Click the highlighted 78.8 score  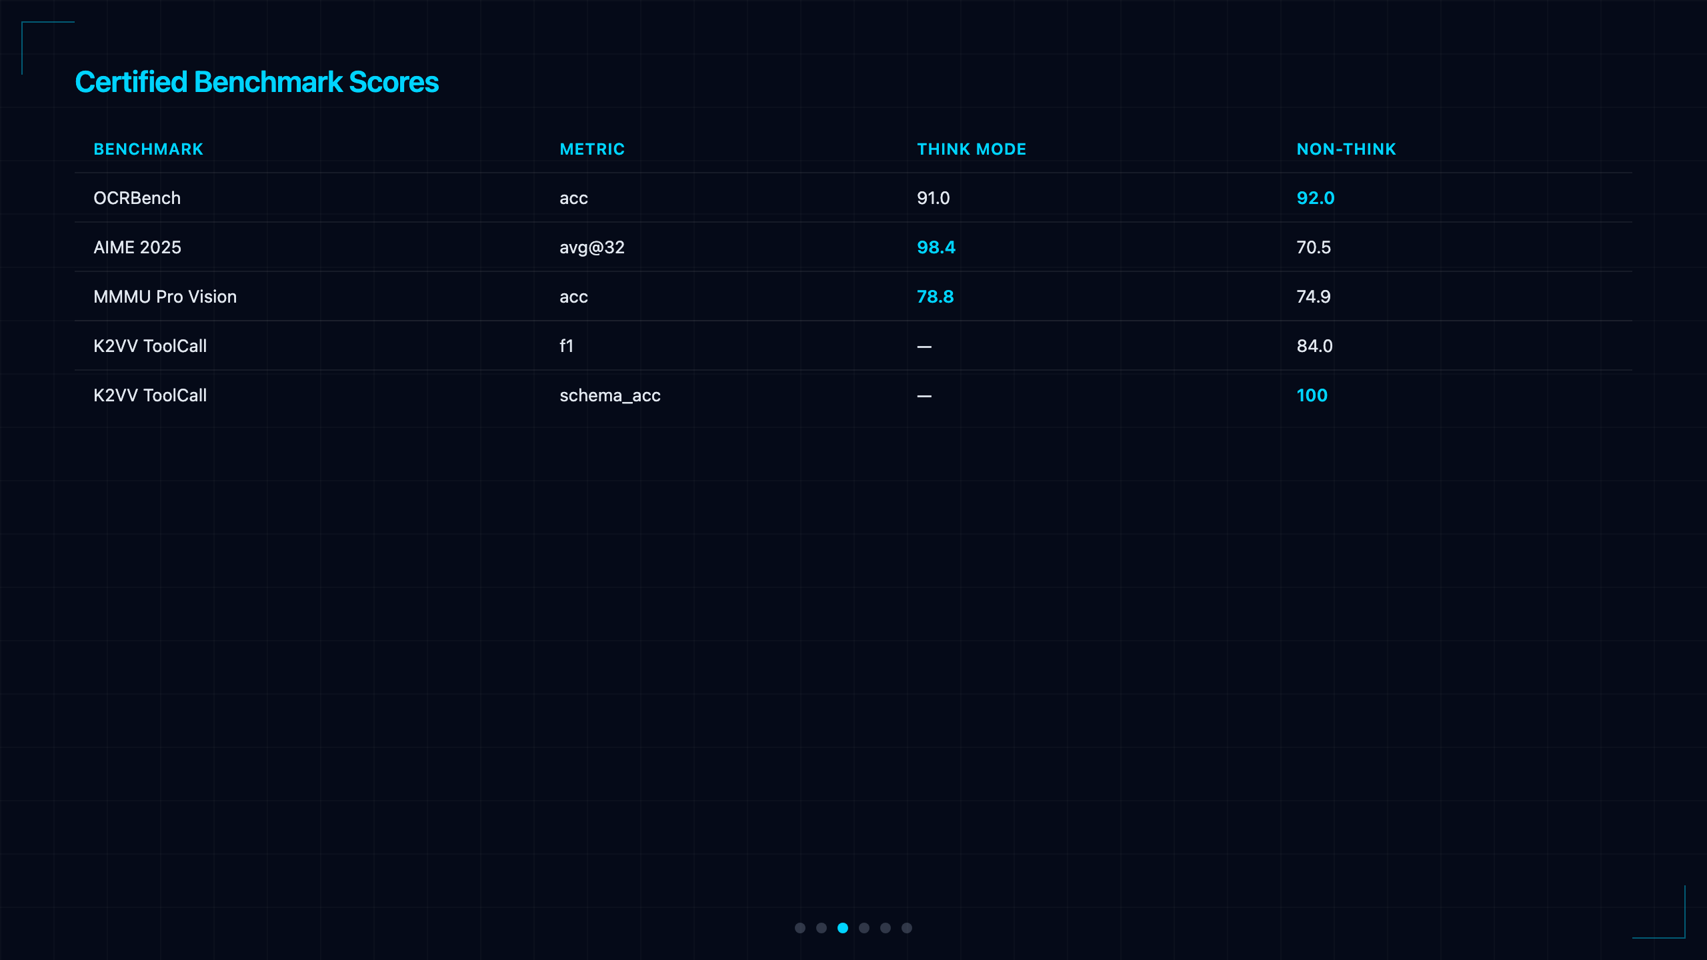tap(935, 297)
